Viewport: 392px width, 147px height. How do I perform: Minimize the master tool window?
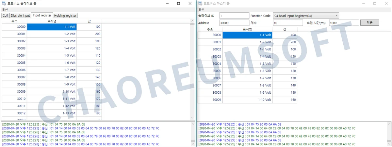click(364, 3)
